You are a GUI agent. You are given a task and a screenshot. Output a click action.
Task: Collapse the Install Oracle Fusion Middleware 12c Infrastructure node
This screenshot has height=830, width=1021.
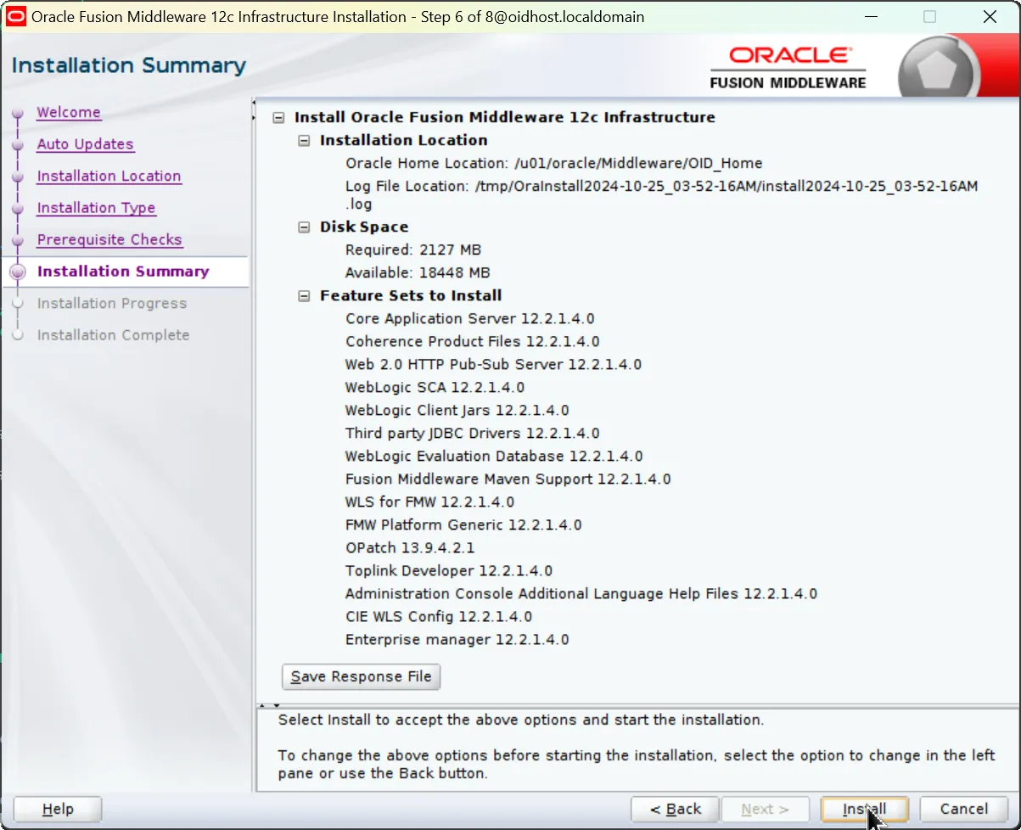(278, 118)
